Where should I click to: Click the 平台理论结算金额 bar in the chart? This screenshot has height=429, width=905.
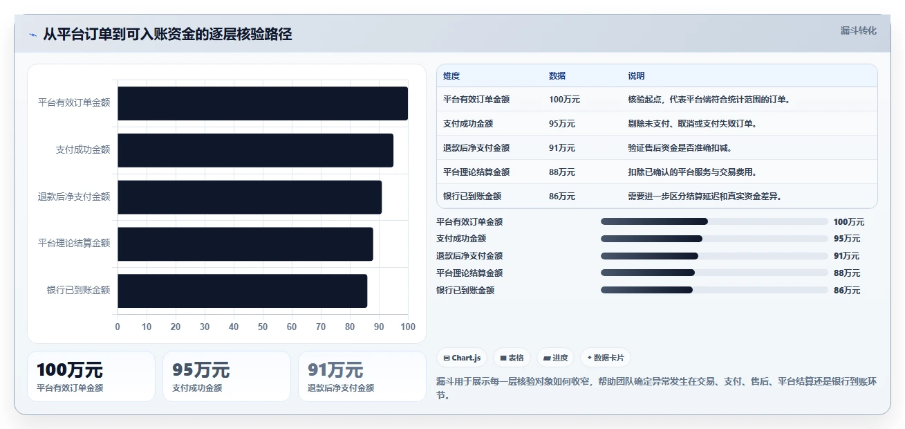245,244
